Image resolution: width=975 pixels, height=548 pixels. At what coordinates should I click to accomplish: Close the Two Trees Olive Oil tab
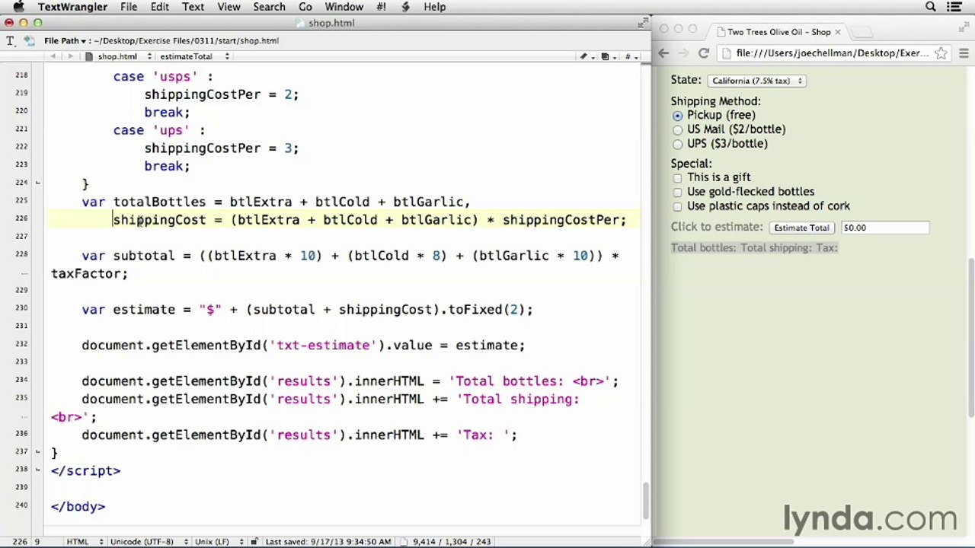(x=838, y=32)
